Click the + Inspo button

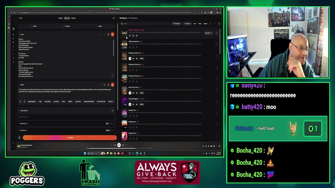coord(99,26)
